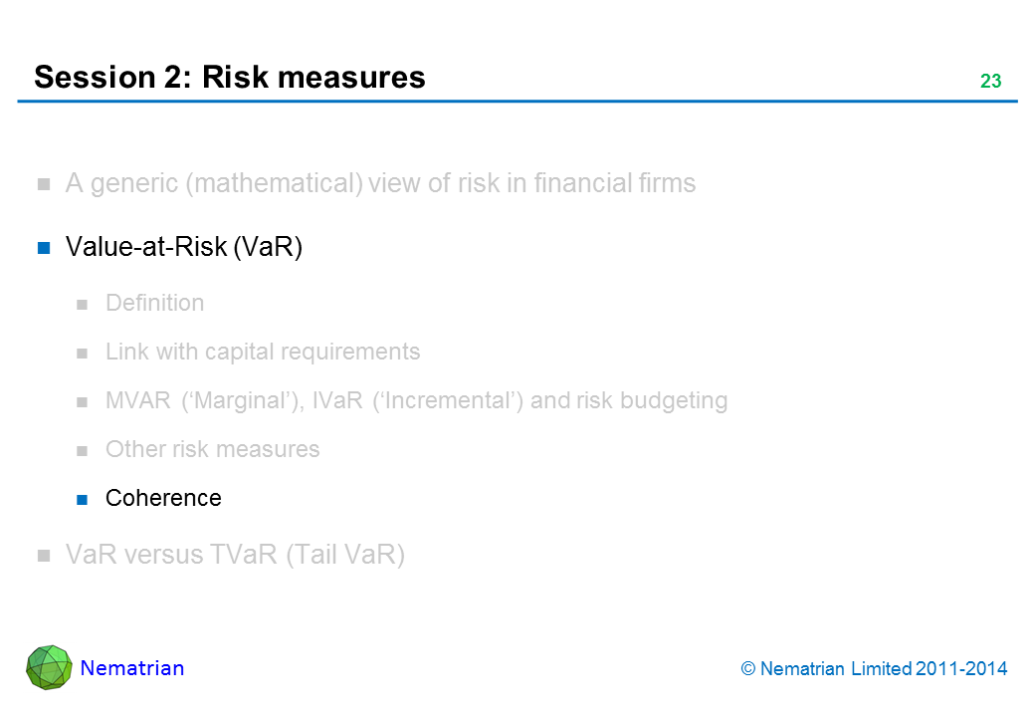Image resolution: width=1035 pixels, height=717 pixels.
Task: Click the generic mathematical view of risk item
Action: pyautogui.click(x=380, y=183)
